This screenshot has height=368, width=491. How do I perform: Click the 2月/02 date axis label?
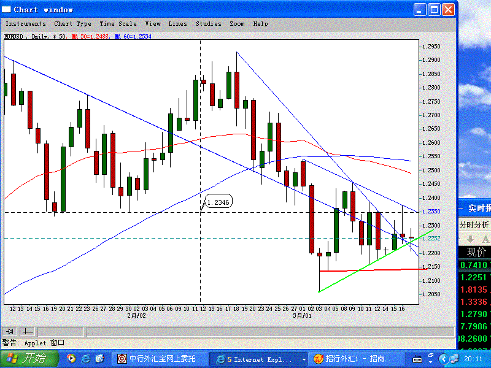[136, 316]
